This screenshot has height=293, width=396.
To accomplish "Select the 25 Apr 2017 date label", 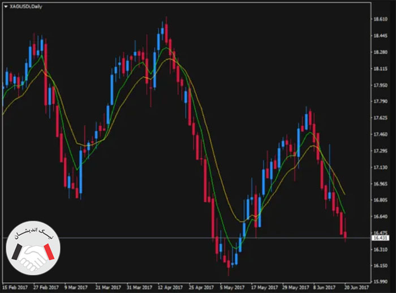I will click(x=201, y=287).
